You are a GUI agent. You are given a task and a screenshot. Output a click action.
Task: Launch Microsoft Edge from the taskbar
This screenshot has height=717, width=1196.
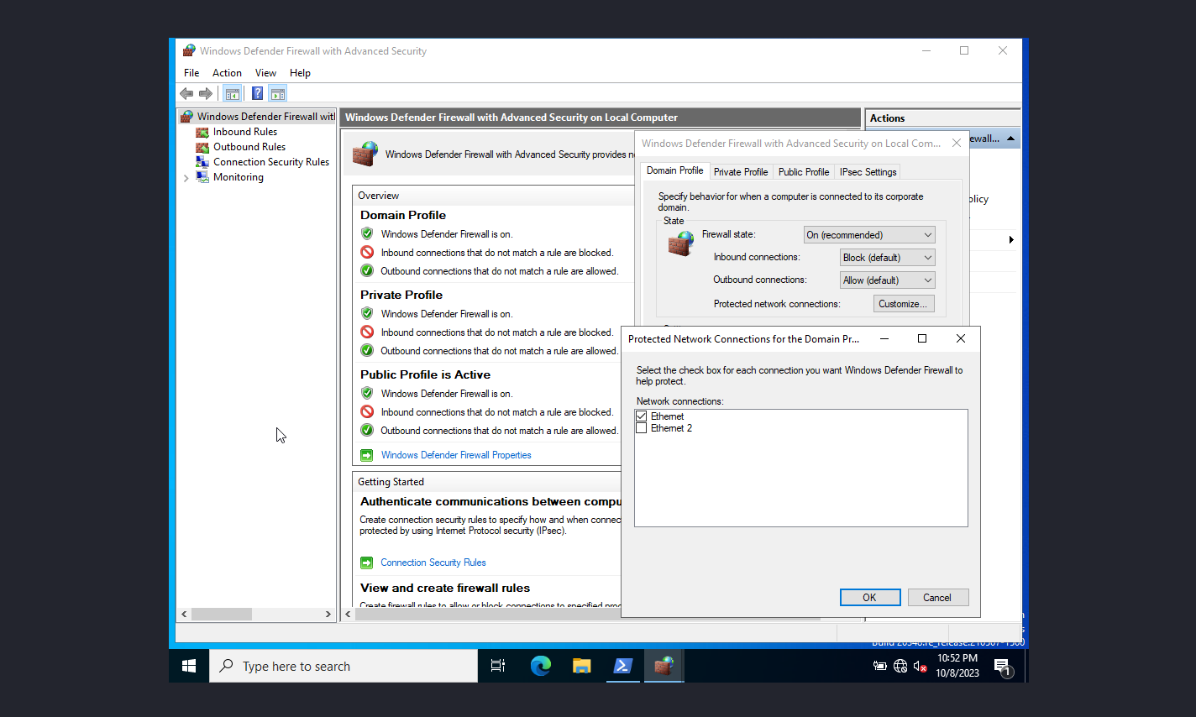click(x=540, y=666)
